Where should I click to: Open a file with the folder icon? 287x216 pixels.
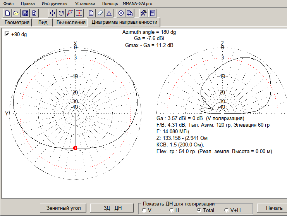(16, 13)
